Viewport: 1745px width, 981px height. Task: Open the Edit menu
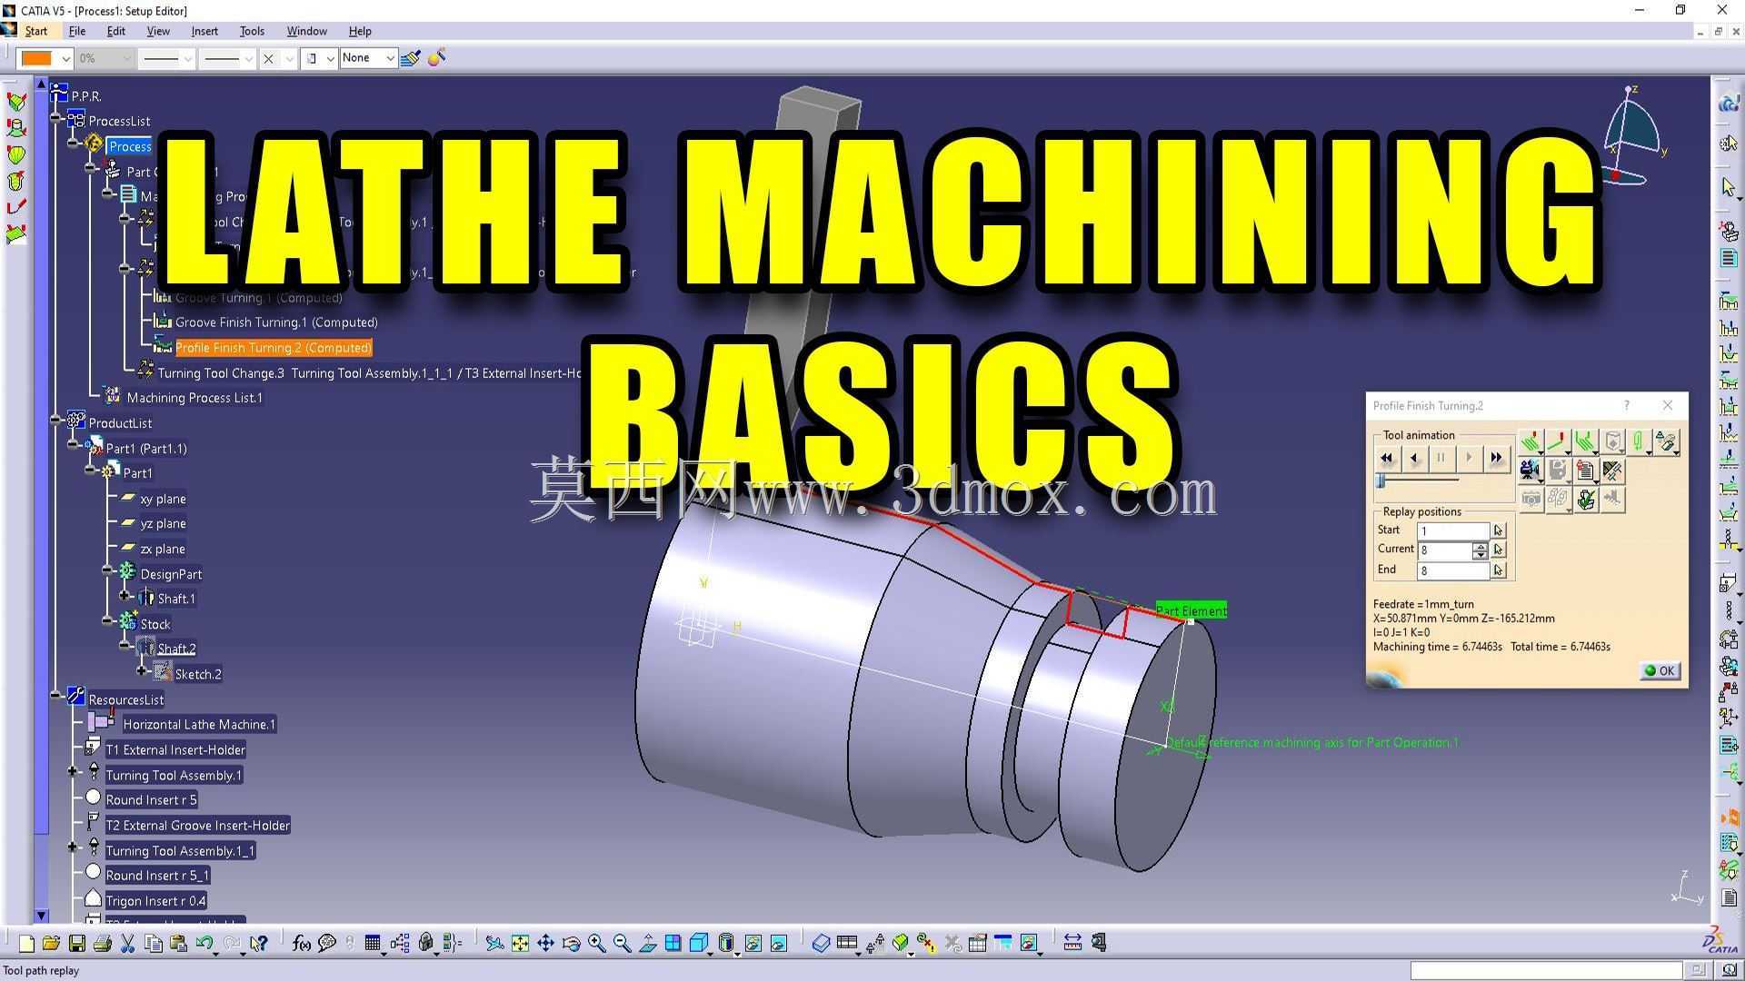click(x=116, y=31)
